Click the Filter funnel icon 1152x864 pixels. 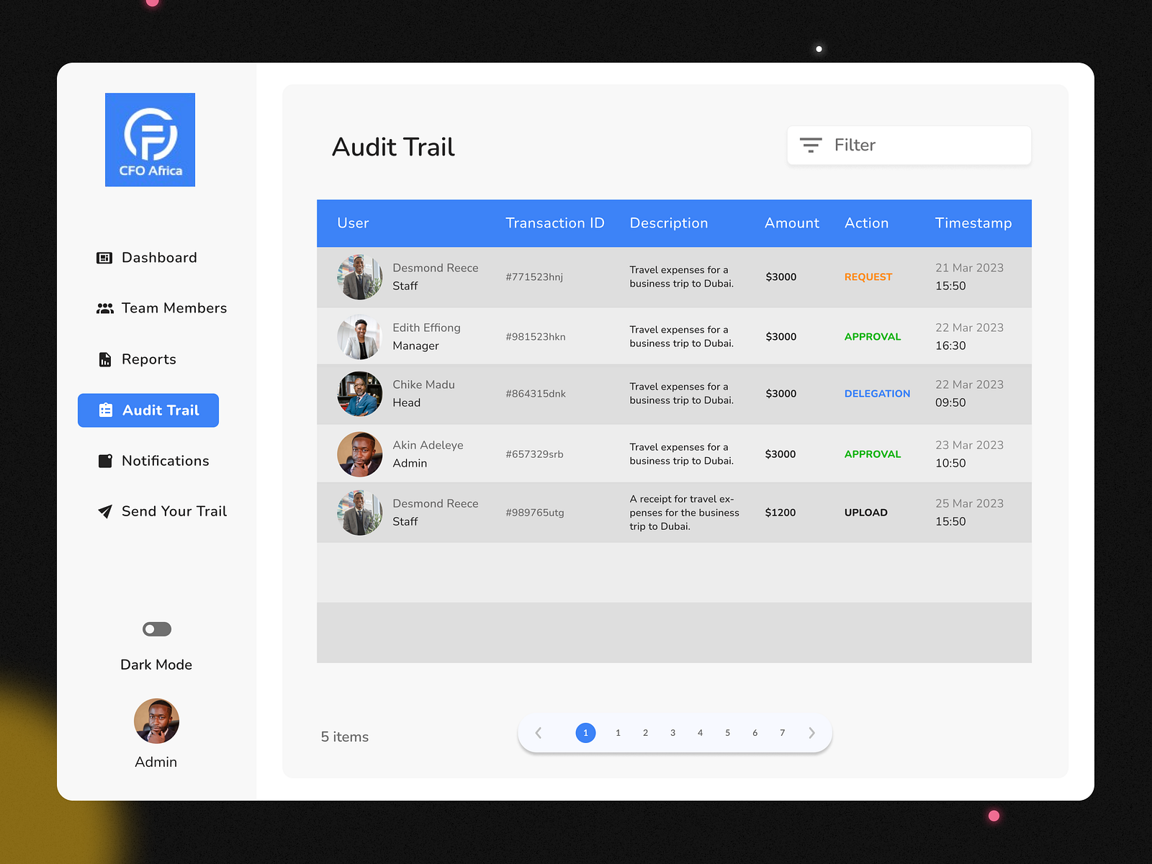(x=811, y=145)
